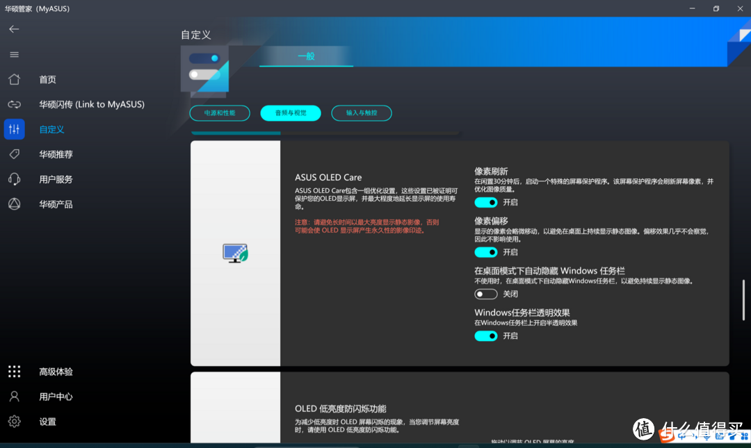This screenshot has height=448, width=751.
Task: Select the 输入与触控 category button
Action: pos(362,113)
